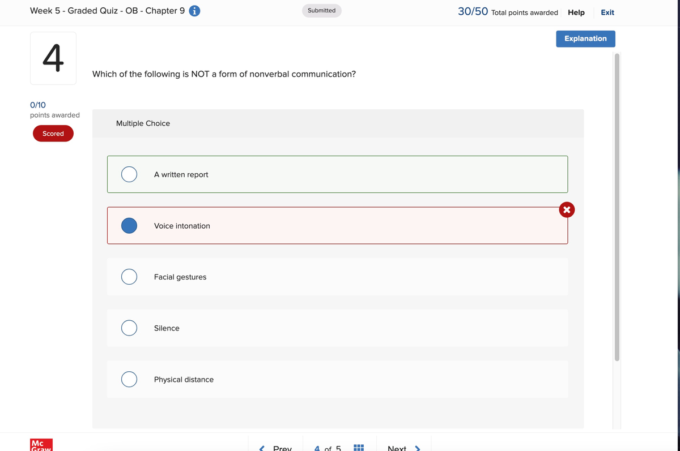Click the quiz info icon
This screenshot has height=451, width=680.
click(194, 11)
